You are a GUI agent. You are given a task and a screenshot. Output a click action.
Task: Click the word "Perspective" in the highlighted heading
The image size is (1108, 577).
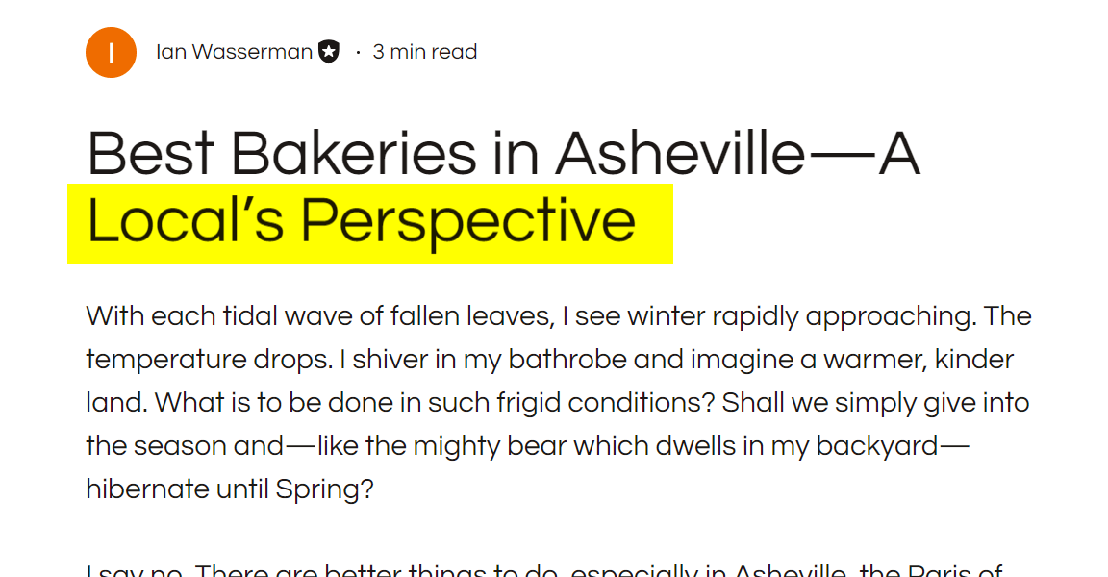(x=467, y=223)
